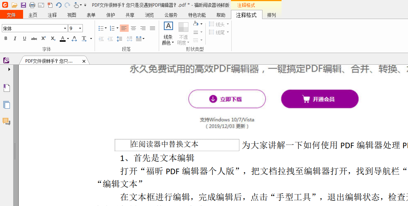The height and width of the screenshot is (206, 408).
Task: Open the quick access toolbar customize arrow
Action: tap(85, 5)
